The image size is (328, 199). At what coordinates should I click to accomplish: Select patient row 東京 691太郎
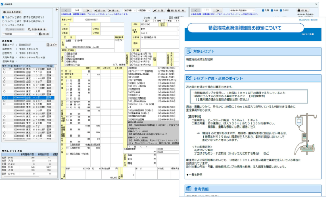28,85
